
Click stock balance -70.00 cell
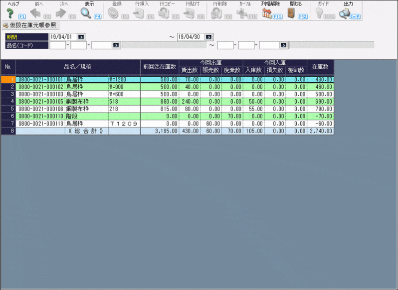coord(320,117)
